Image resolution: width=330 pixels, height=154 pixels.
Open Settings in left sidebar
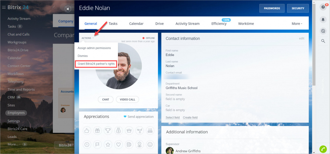[14, 121]
